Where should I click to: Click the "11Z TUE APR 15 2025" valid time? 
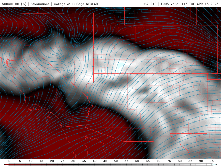[200, 4]
